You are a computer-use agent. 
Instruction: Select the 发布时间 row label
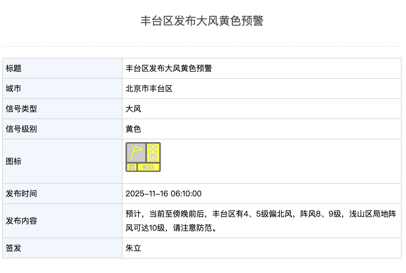tap(21, 194)
